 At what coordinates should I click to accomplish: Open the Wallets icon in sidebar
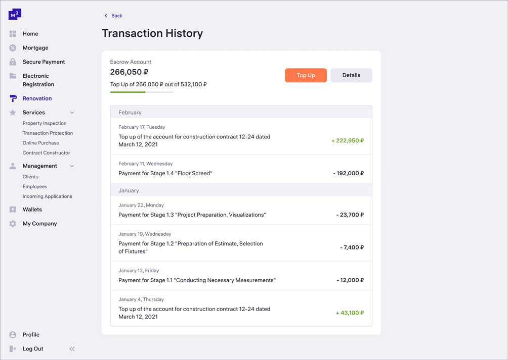[x=13, y=210]
